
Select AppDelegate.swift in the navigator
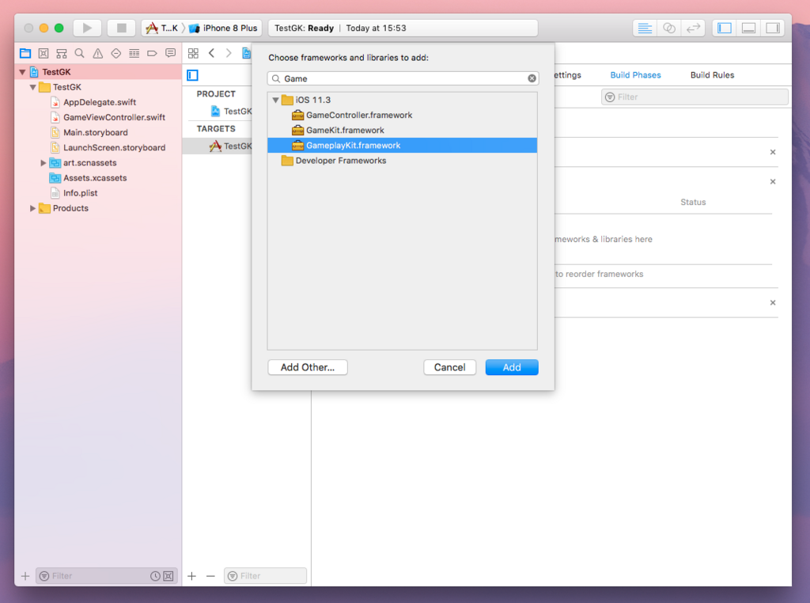click(x=99, y=102)
